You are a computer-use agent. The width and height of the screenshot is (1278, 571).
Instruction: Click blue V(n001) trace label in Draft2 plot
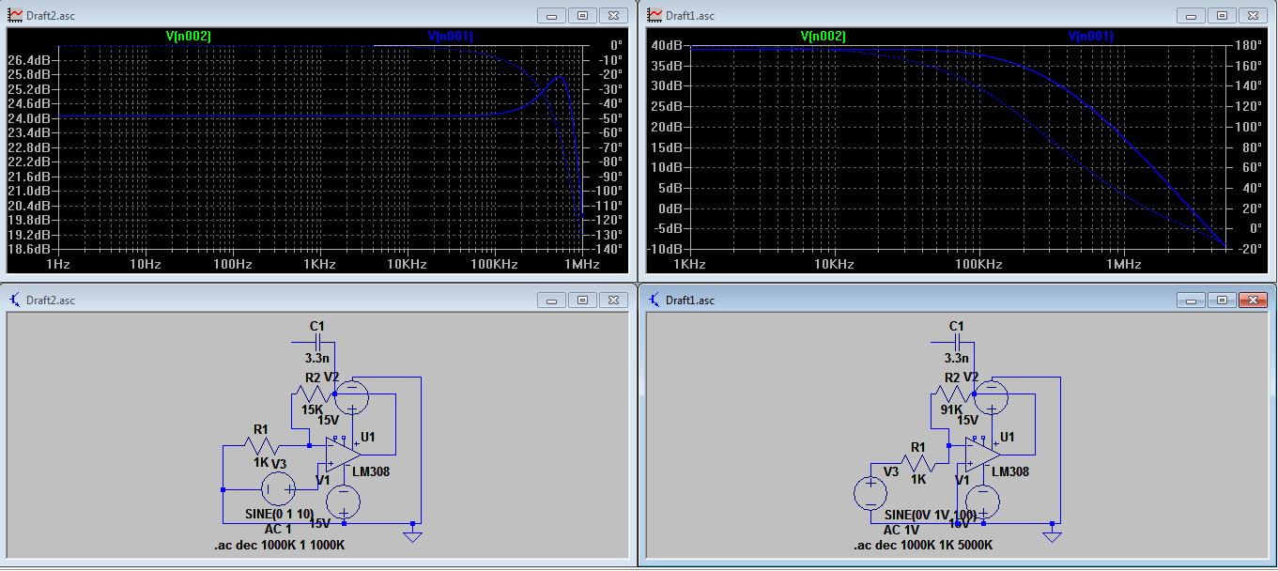[450, 37]
